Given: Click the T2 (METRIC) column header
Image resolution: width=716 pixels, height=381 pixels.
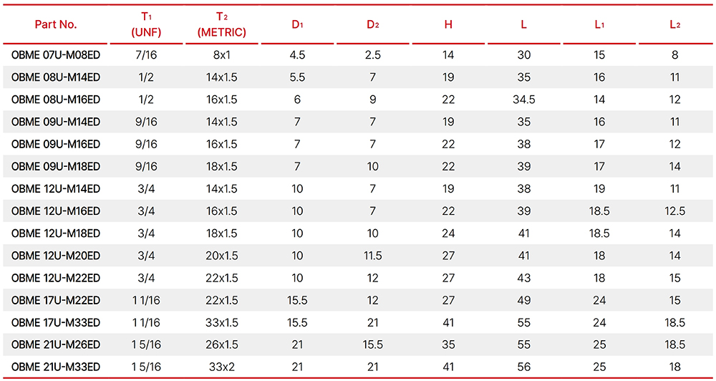Looking at the screenshot, I should (x=221, y=24).
